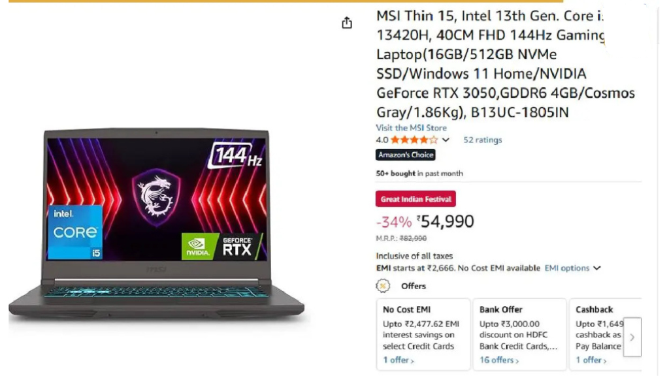Click the offers carousel next arrow
The height and width of the screenshot is (376, 669).
click(632, 337)
